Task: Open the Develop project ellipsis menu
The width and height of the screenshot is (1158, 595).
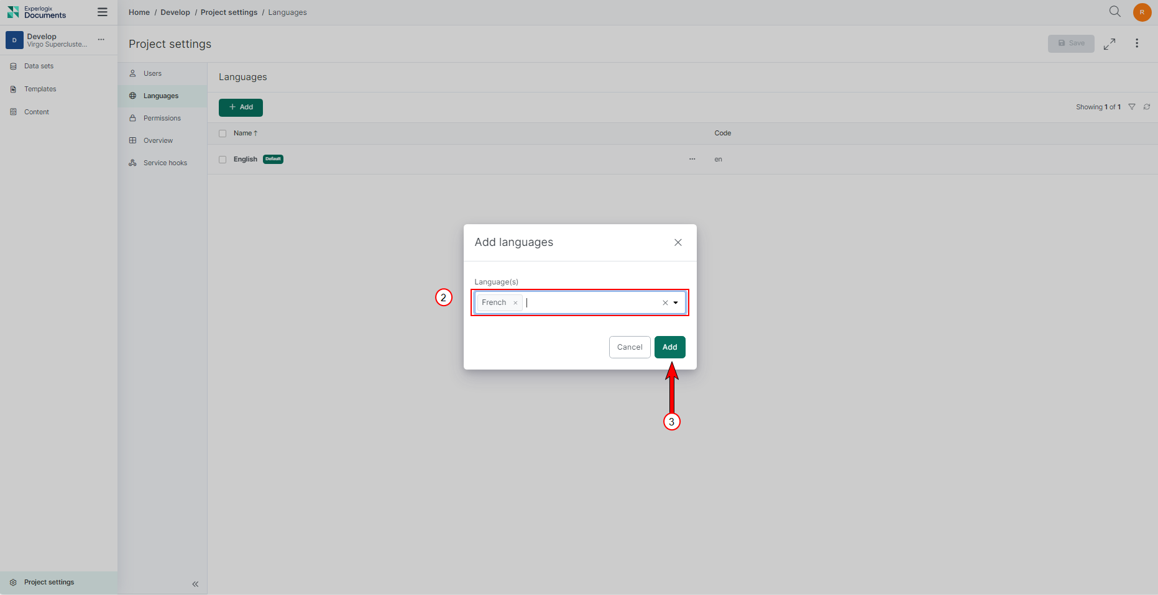Action: pyautogui.click(x=101, y=40)
